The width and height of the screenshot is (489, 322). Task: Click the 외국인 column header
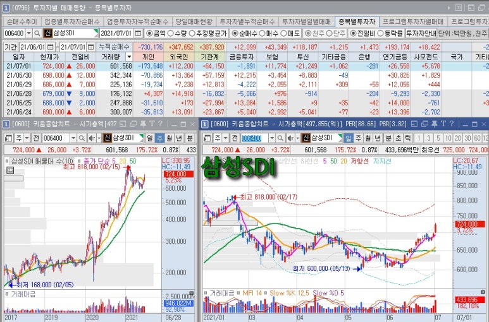click(x=178, y=57)
